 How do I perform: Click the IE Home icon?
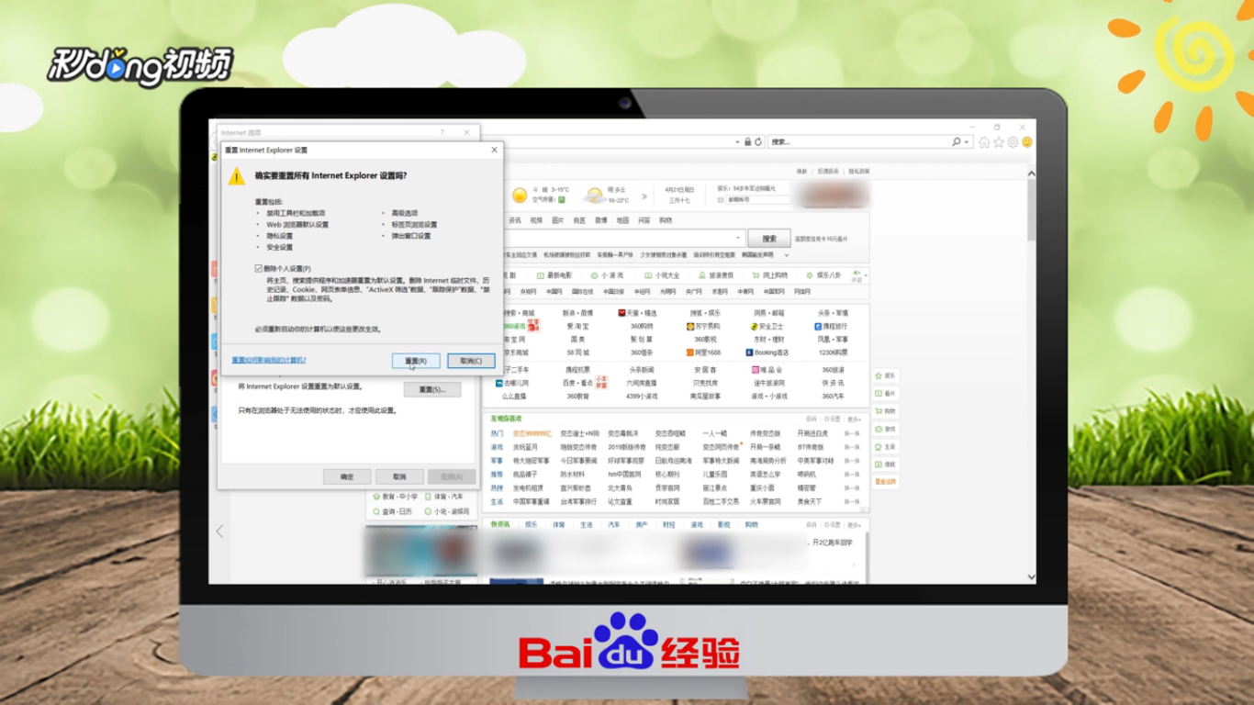click(x=985, y=142)
